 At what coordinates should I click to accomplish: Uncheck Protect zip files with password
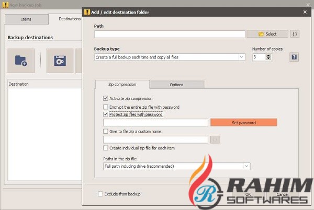coord(106,114)
